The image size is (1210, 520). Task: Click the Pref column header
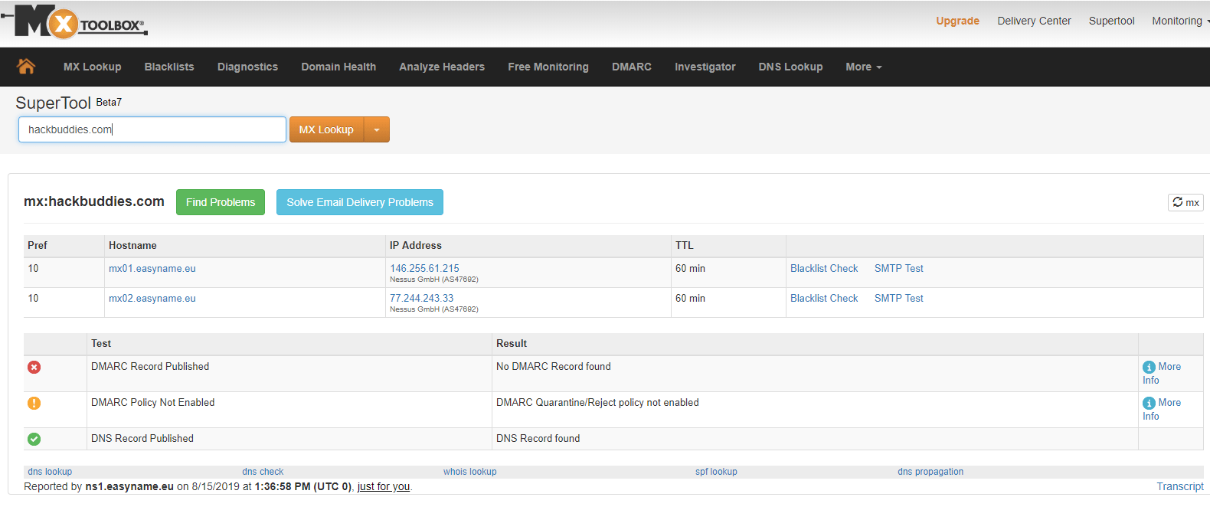click(38, 246)
